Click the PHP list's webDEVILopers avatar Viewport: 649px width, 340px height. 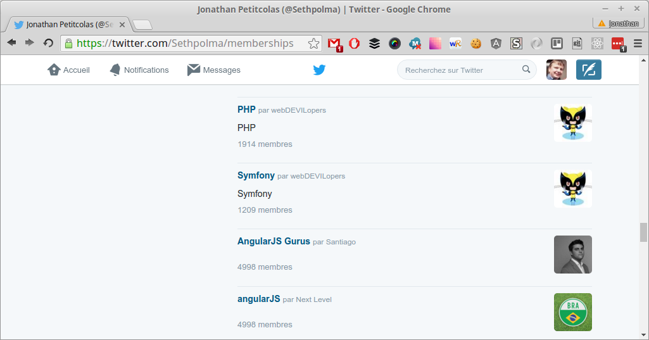(x=573, y=123)
